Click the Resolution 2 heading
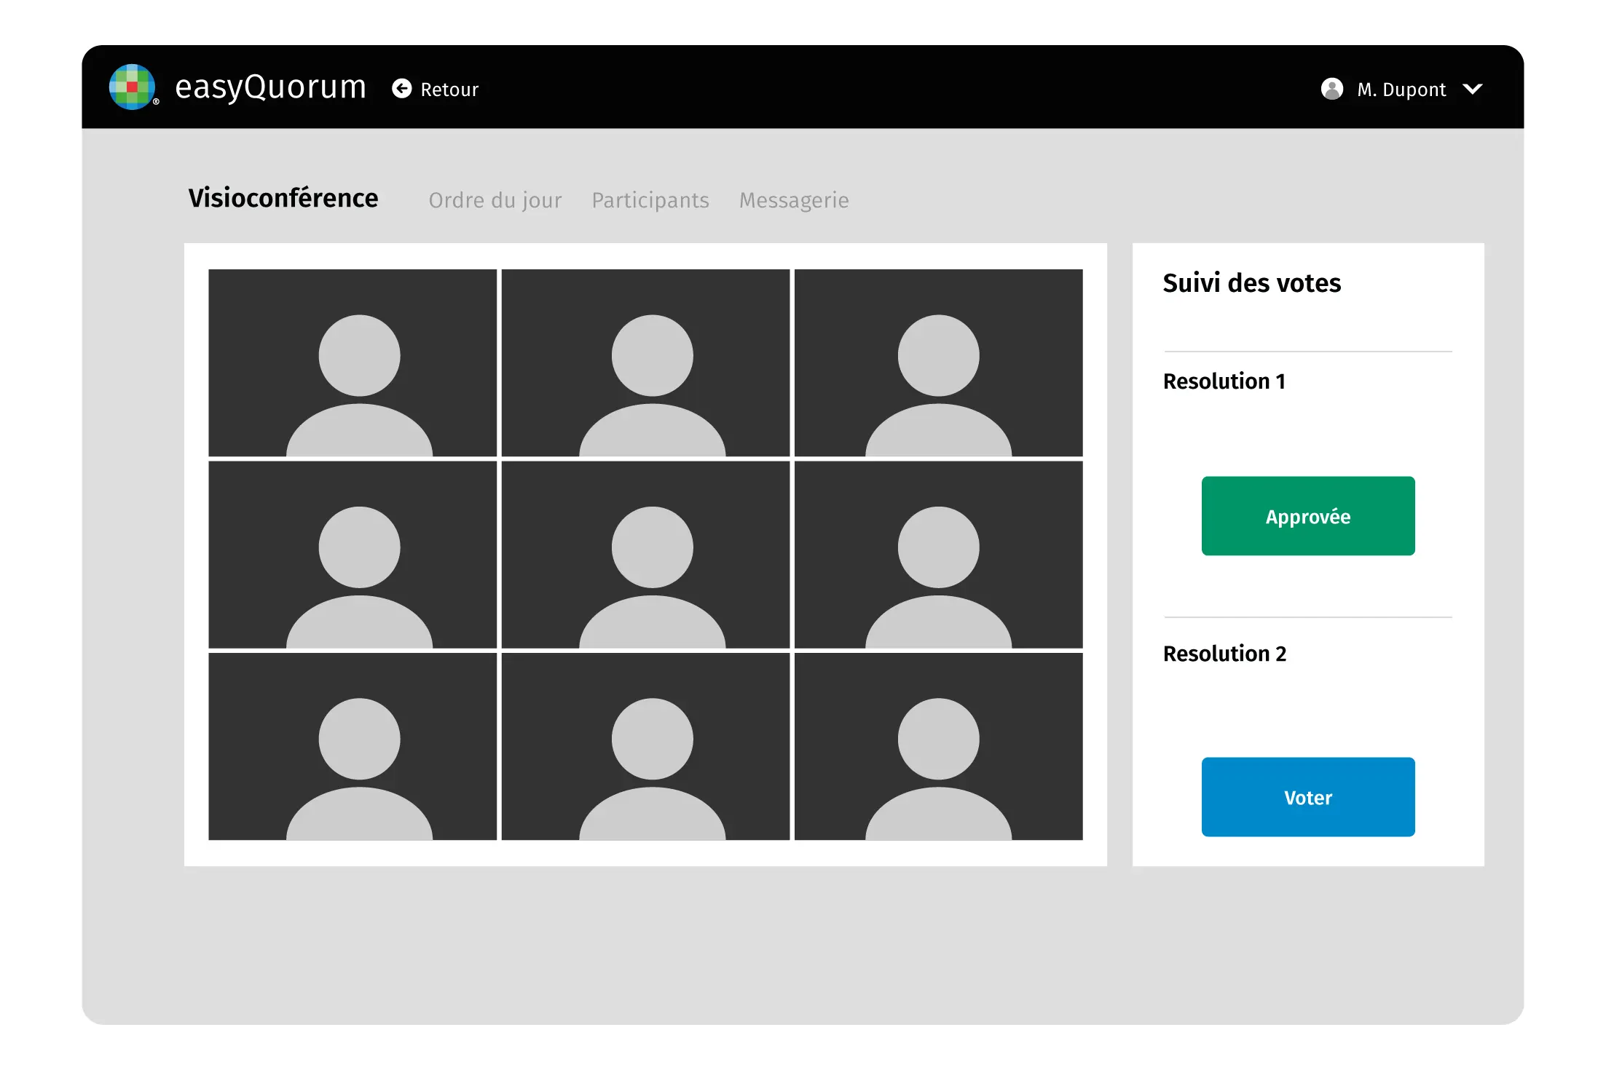1606x1070 pixels. 1224,654
